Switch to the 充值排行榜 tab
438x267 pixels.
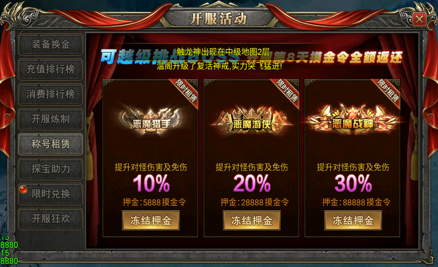click(x=50, y=69)
